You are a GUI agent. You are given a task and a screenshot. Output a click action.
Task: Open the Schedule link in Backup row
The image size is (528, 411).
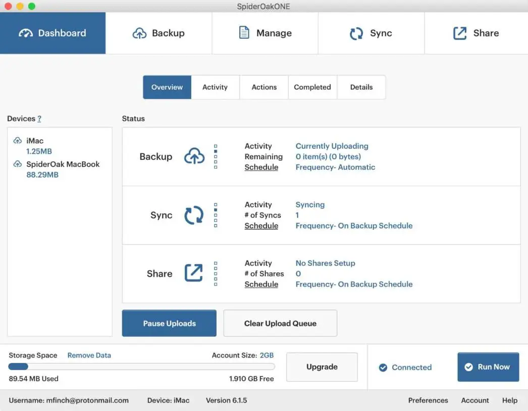261,167
